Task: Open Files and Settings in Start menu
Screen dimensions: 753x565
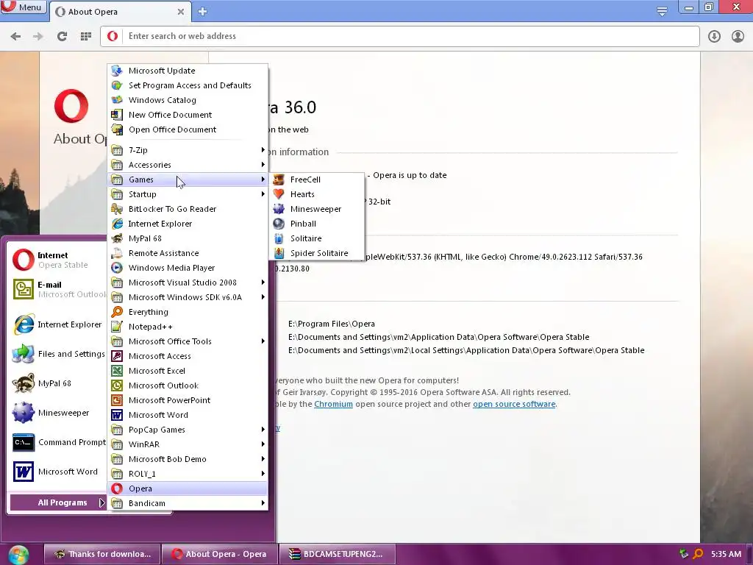Action: click(57, 354)
